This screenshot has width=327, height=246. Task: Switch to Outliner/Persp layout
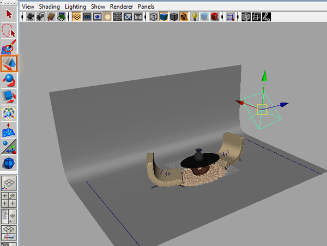(9, 216)
